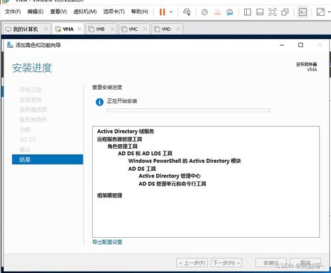Open the console view icon
Image resolution: width=331 pixels, height=273 pixels.
(x=302, y=12)
